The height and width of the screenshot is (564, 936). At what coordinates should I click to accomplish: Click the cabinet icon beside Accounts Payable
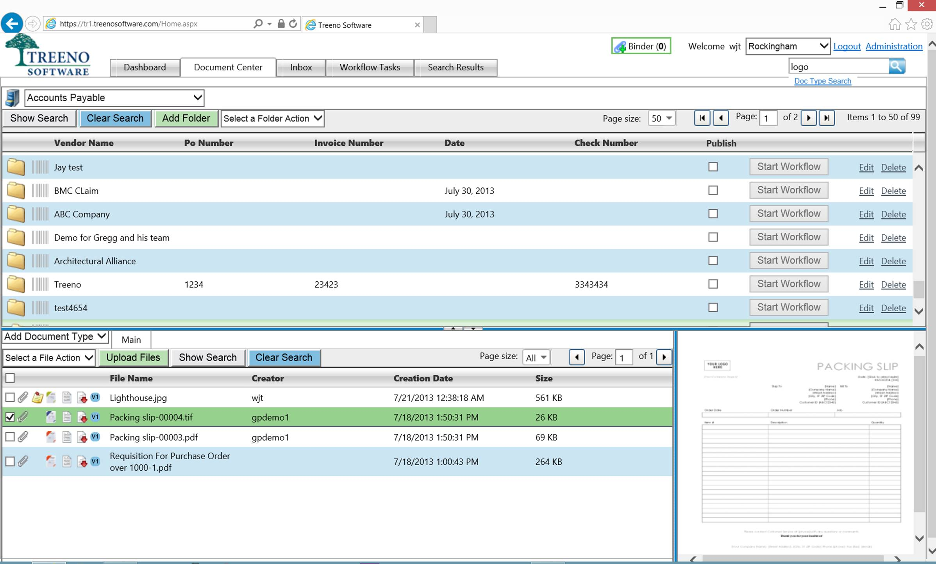[13, 98]
